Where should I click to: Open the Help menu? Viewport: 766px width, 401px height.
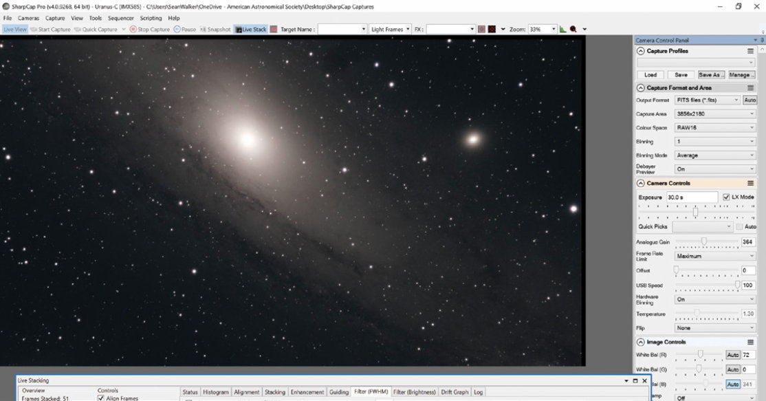(x=174, y=18)
